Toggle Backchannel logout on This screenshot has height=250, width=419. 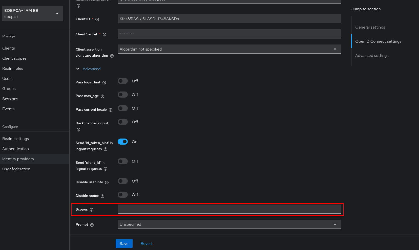tap(123, 122)
